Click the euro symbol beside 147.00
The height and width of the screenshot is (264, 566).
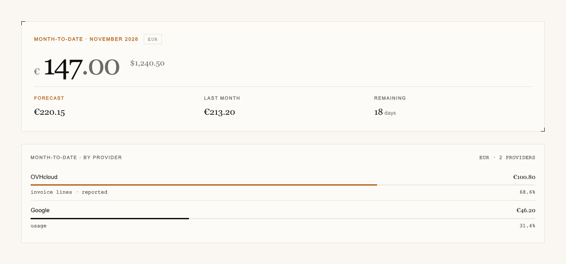tap(37, 71)
